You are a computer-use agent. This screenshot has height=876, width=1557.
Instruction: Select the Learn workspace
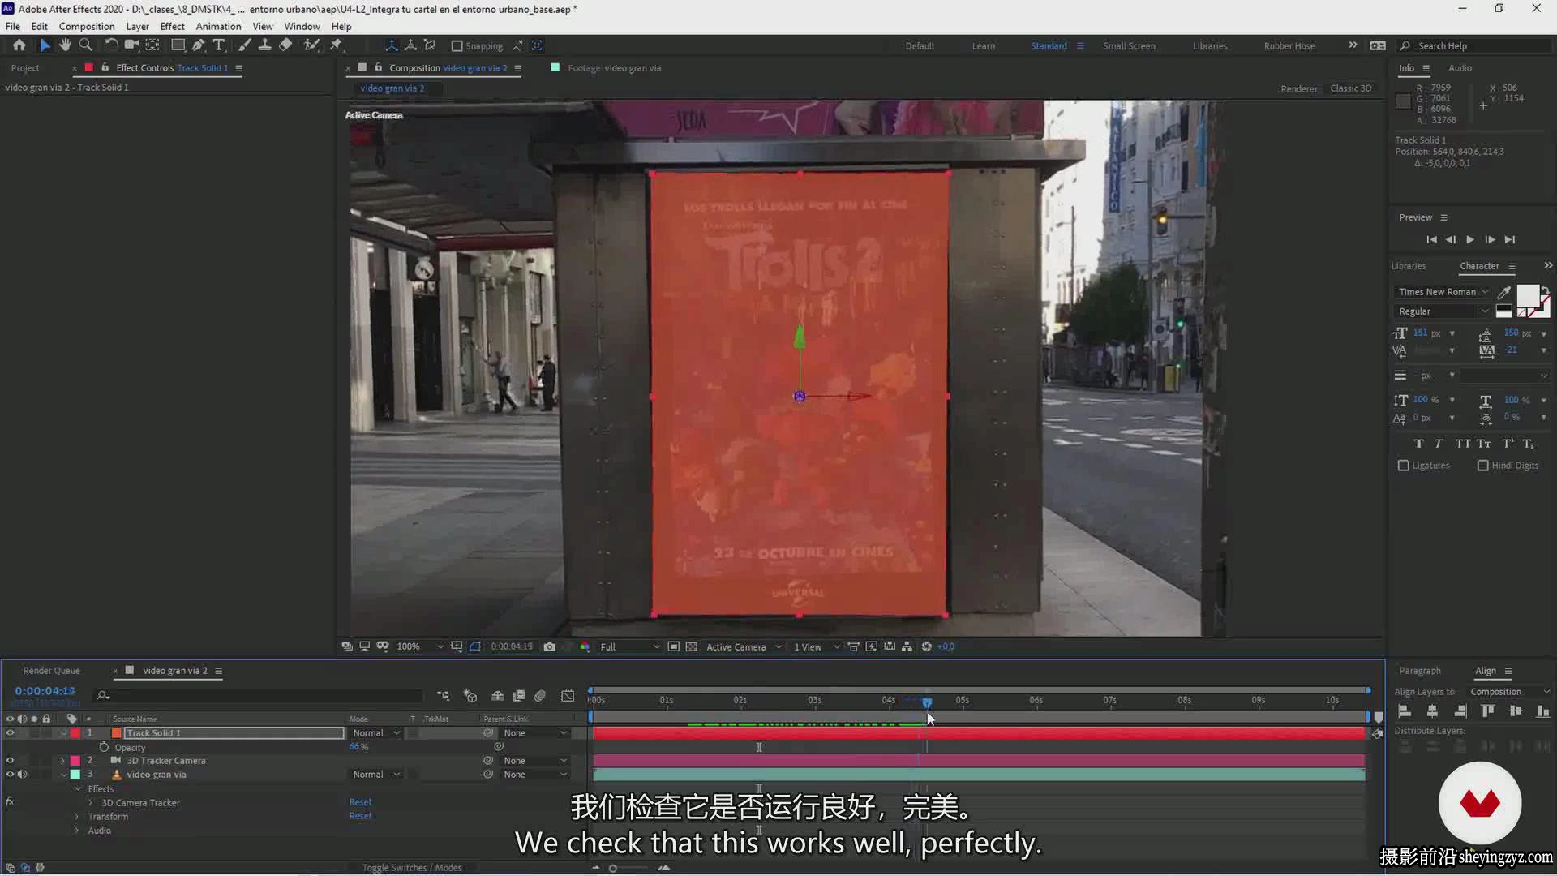pyautogui.click(x=983, y=46)
